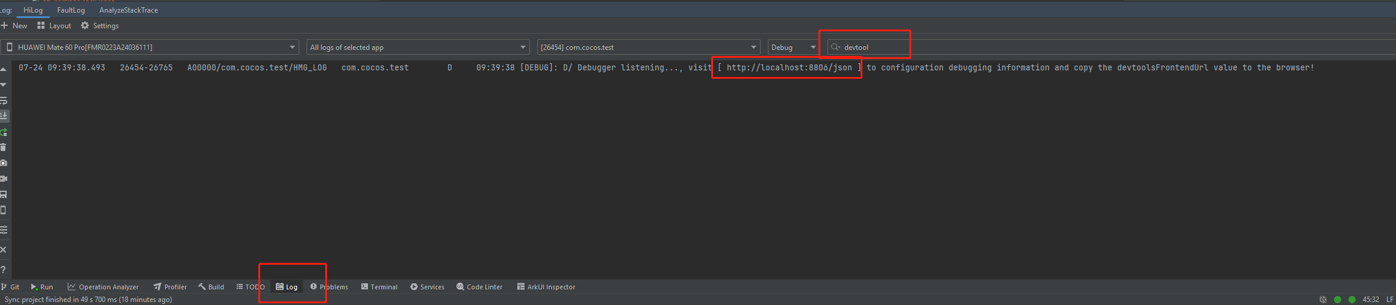Expand the HUAWEI Mate 60 Pro device dropdown
Image resolution: width=1396 pixels, height=305 pixels.
150,47
